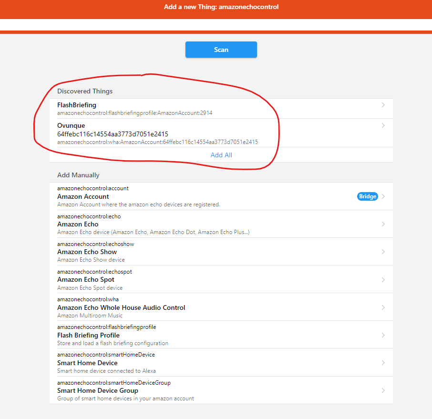Expand chevron on FlashBriefing row

[x=383, y=105]
